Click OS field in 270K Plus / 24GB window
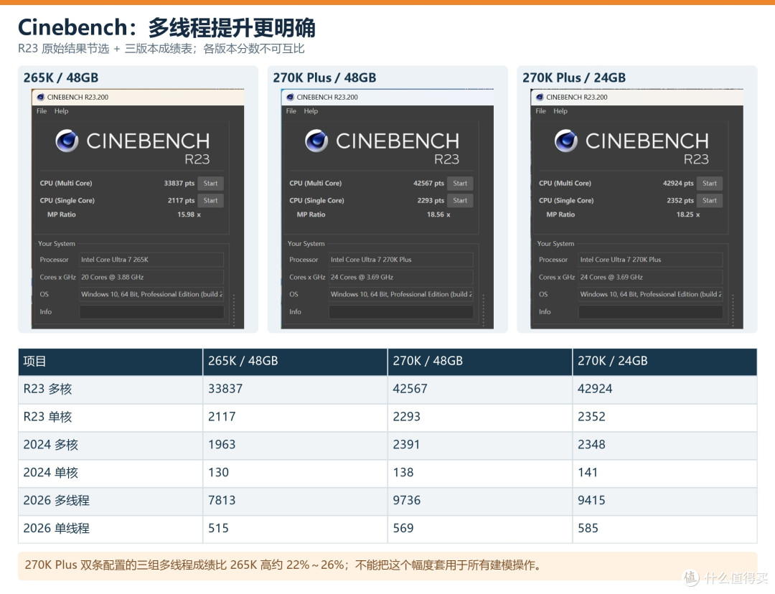The image size is (775, 594). click(x=650, y=294)
